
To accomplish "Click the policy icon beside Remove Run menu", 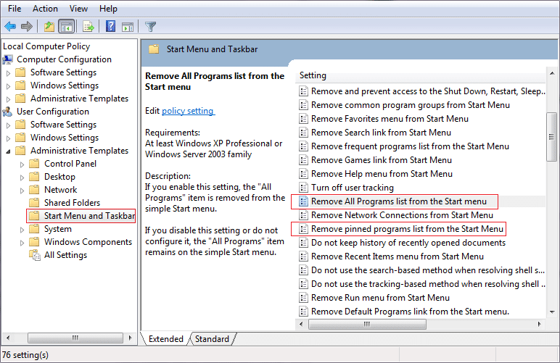I will tap(303, 298).
